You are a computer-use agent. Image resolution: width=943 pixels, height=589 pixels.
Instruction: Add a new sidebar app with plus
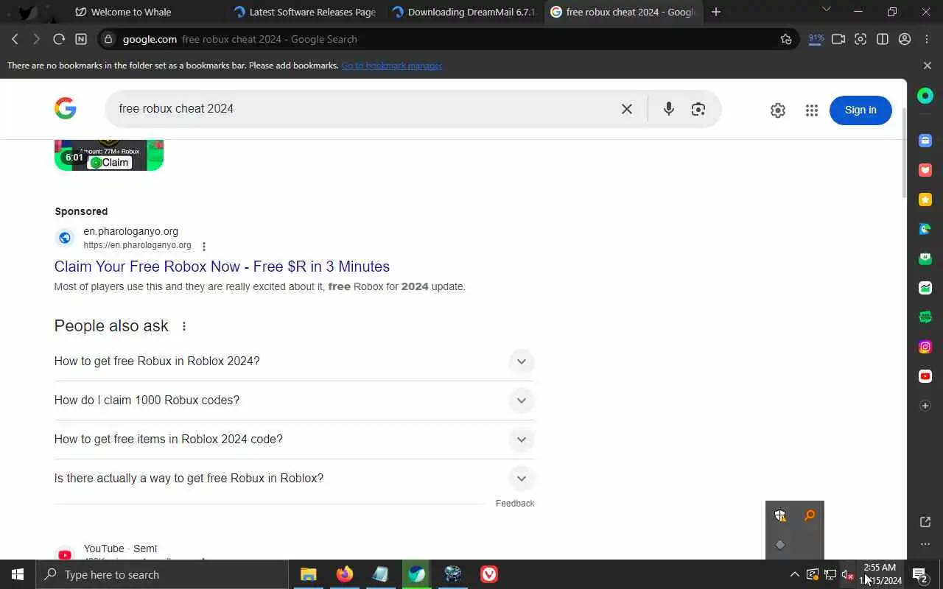[925, 406]
